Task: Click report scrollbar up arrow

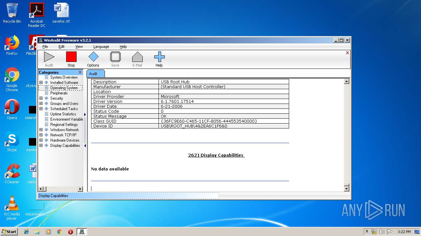Action: tap(346, 81)
